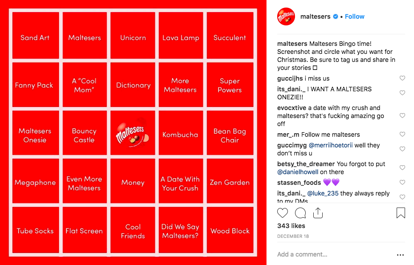
Task: Click the Maltesers logo center bingo square
Action: tap(132, 134)
